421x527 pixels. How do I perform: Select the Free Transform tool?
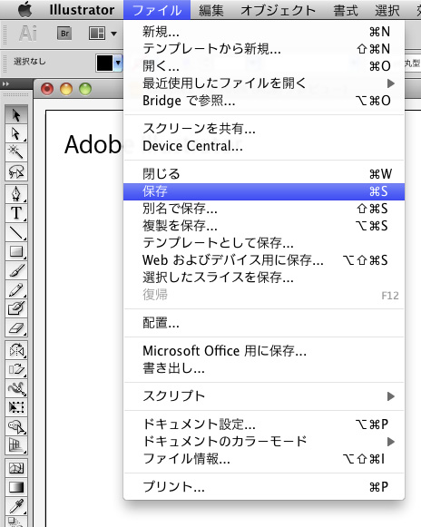16,407
